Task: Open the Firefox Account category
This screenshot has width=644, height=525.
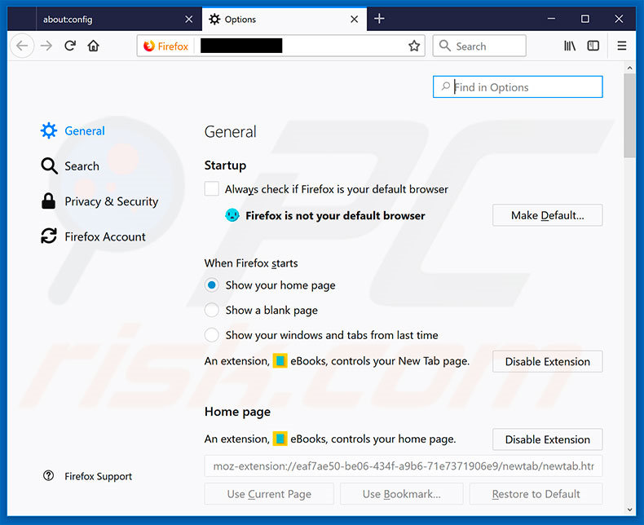Action: point(93,236)
